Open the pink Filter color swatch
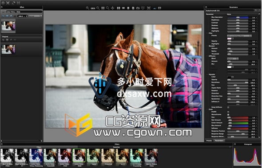Image resolution: width=262 pixels, height=168 pixels. tap(229, 39)
